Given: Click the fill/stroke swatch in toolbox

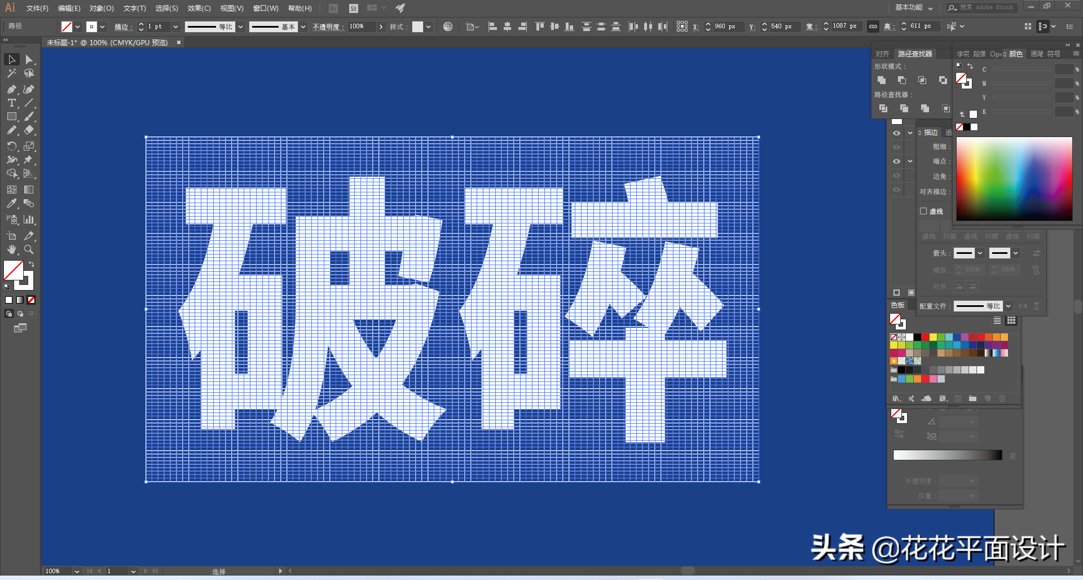Looking at the screenshot, I should 19,275.
